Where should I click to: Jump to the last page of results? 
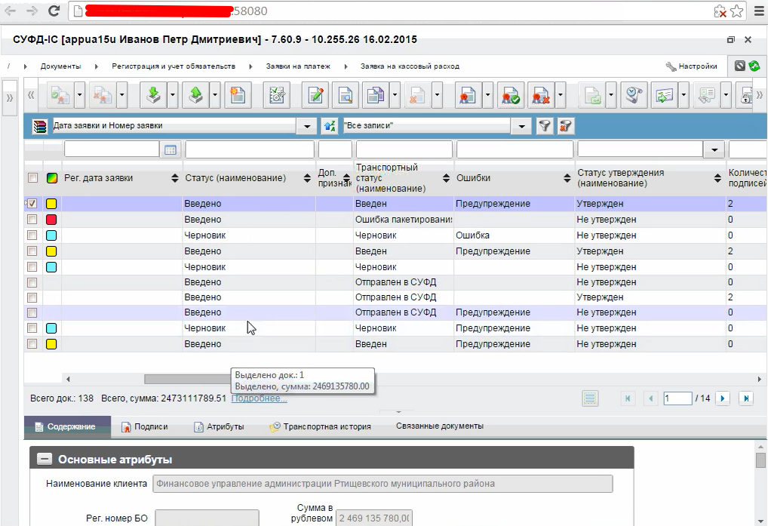[x=746, y=398]
